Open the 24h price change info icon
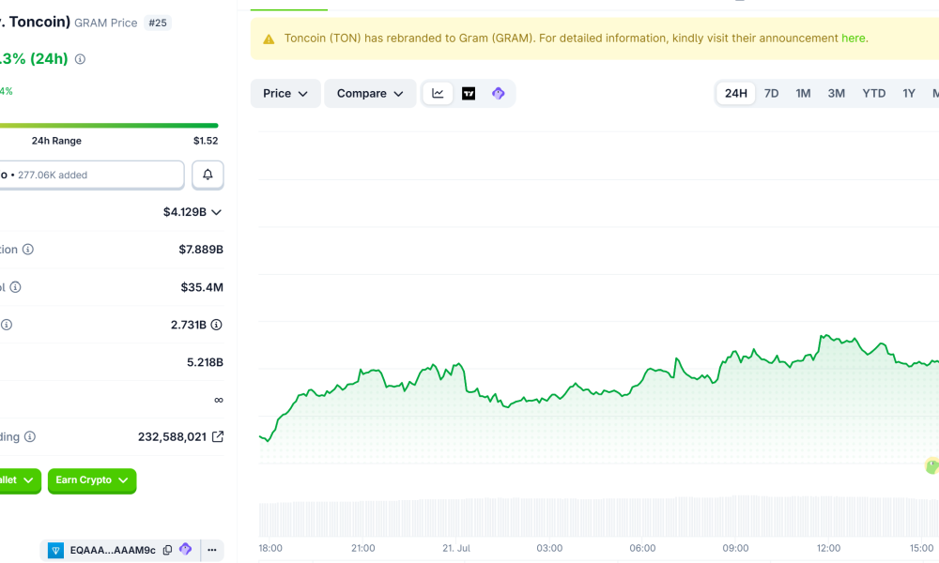Viewport: 939px width, 563px height. click(x=80, y=59)
